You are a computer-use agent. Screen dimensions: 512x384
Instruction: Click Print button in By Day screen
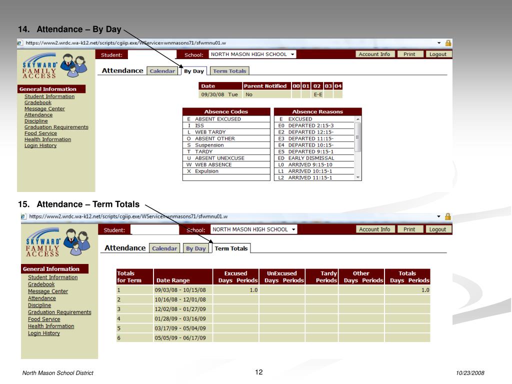409,54
